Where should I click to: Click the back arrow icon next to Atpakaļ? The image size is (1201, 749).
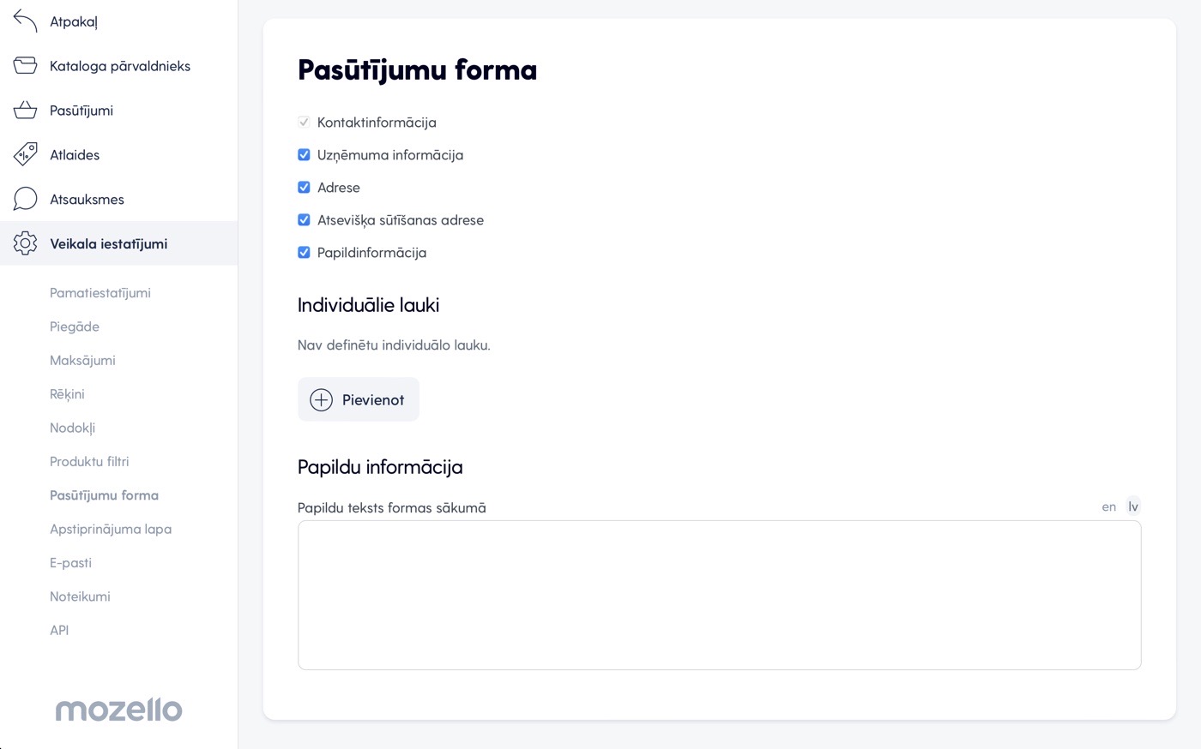(x=26, y=21)
